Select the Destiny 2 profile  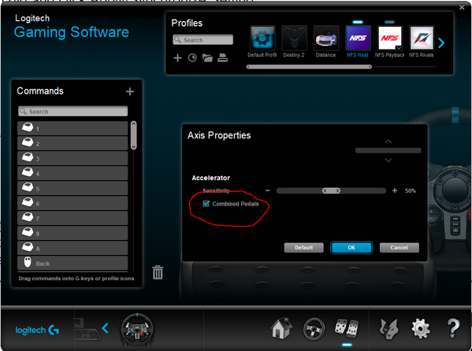[294, 38]
